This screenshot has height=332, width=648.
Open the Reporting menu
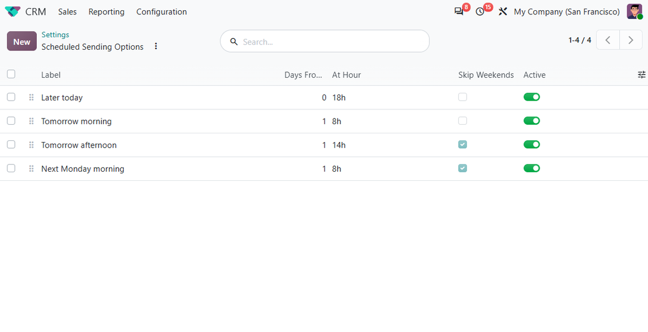(106, 12)
